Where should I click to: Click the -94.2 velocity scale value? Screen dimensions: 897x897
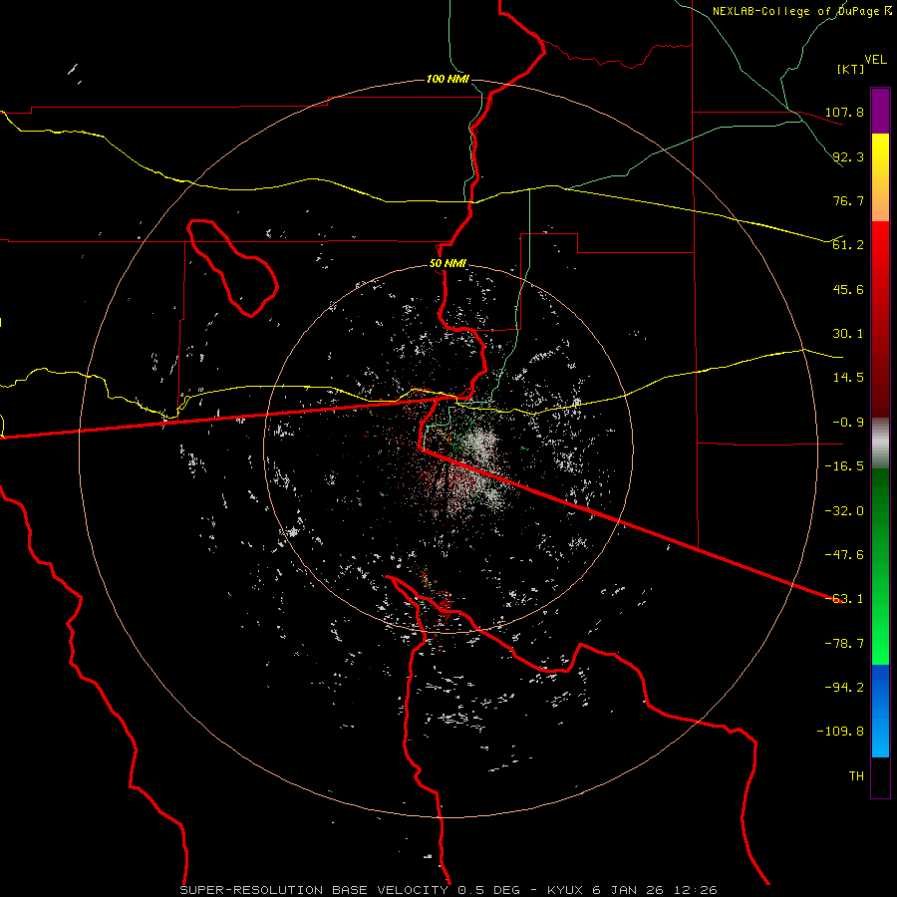coord(844,688)
